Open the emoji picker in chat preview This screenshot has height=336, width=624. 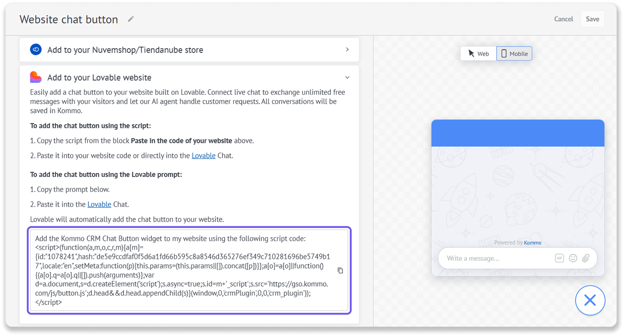[x=573, y=258]
